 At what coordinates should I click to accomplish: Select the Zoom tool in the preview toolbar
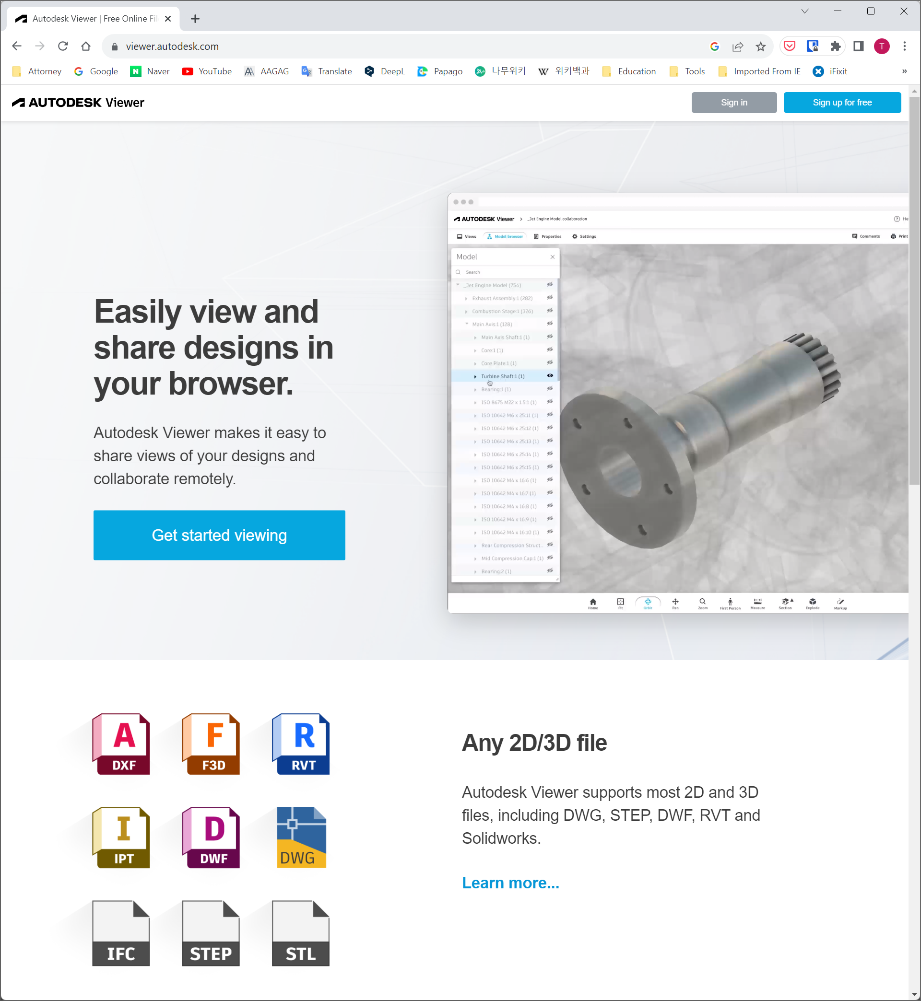tap(703, 604)
